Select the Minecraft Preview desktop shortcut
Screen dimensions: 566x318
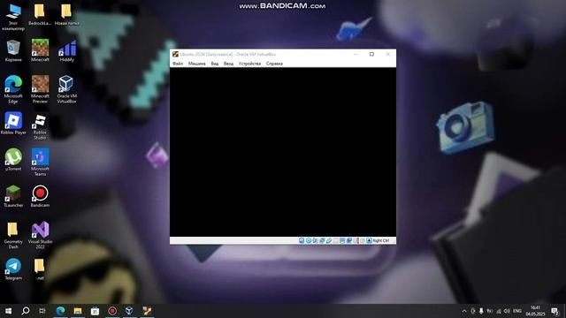(x=40, y=89)
